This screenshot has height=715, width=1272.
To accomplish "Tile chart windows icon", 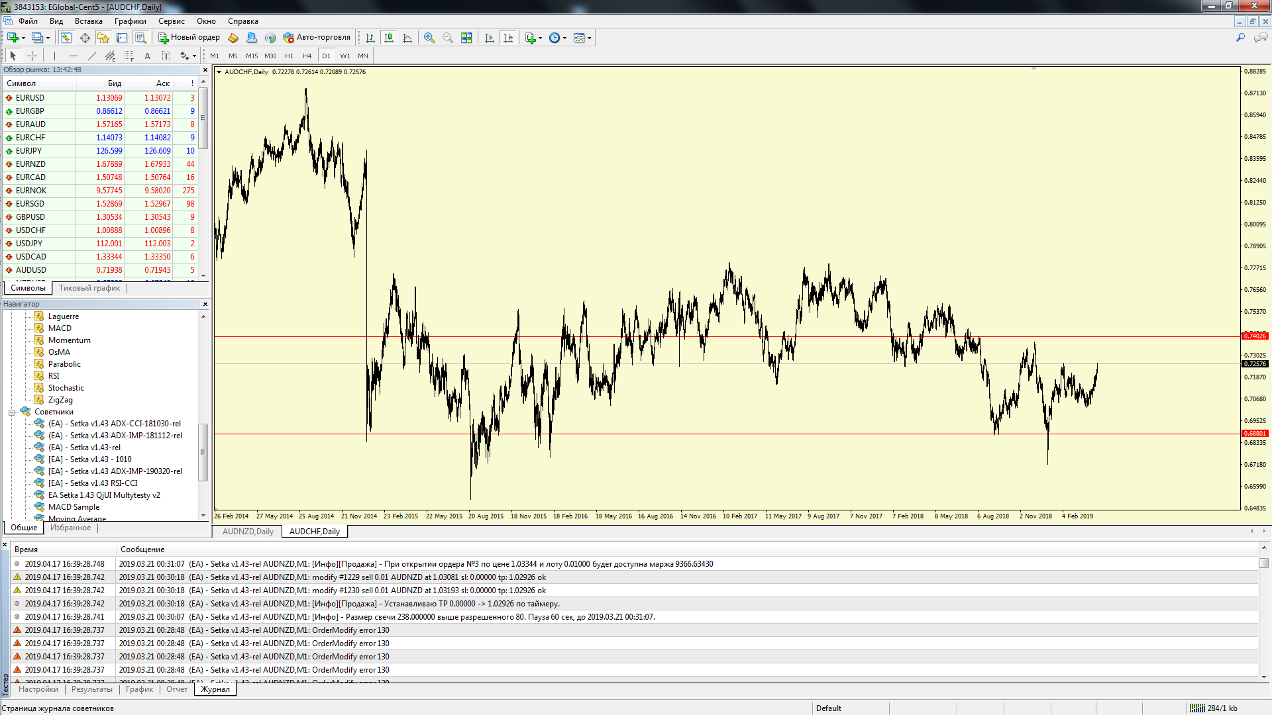I will (x=466, y=38).
